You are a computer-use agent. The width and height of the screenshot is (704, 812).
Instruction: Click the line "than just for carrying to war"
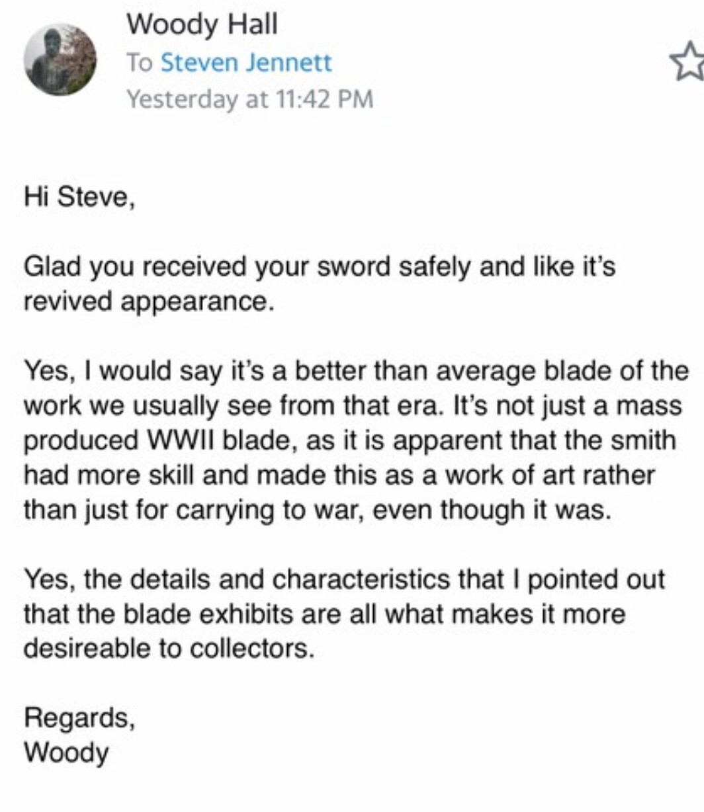(x=316, y=510)
